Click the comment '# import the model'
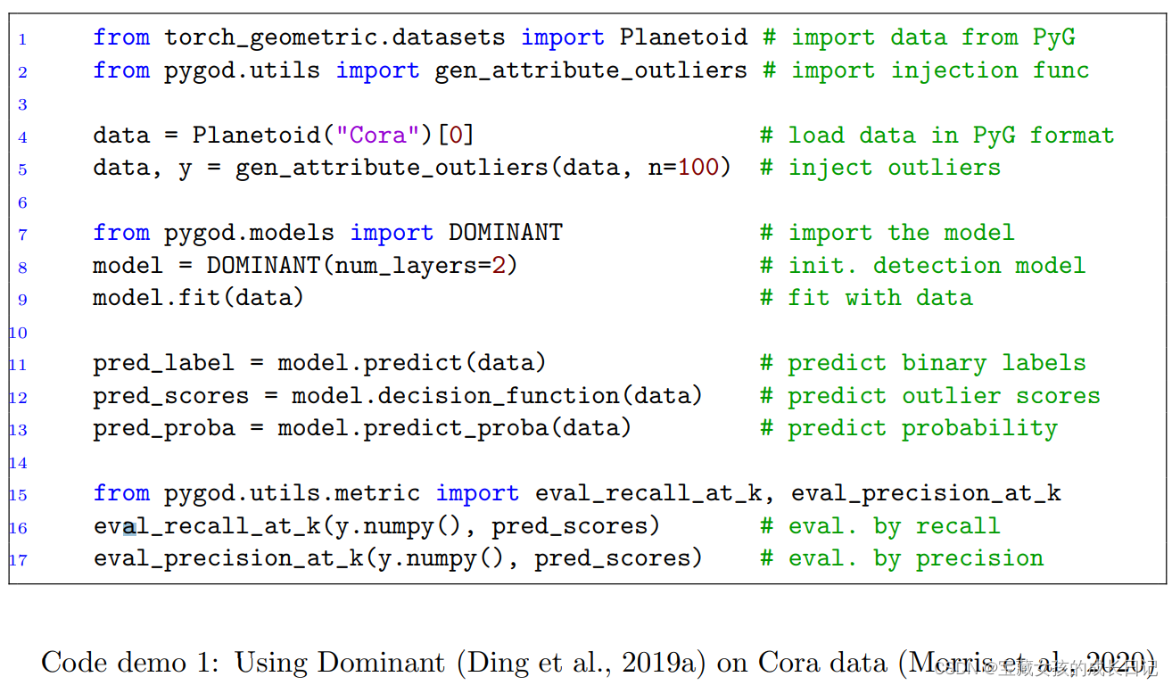1172x685 pixels. [887, 233]
